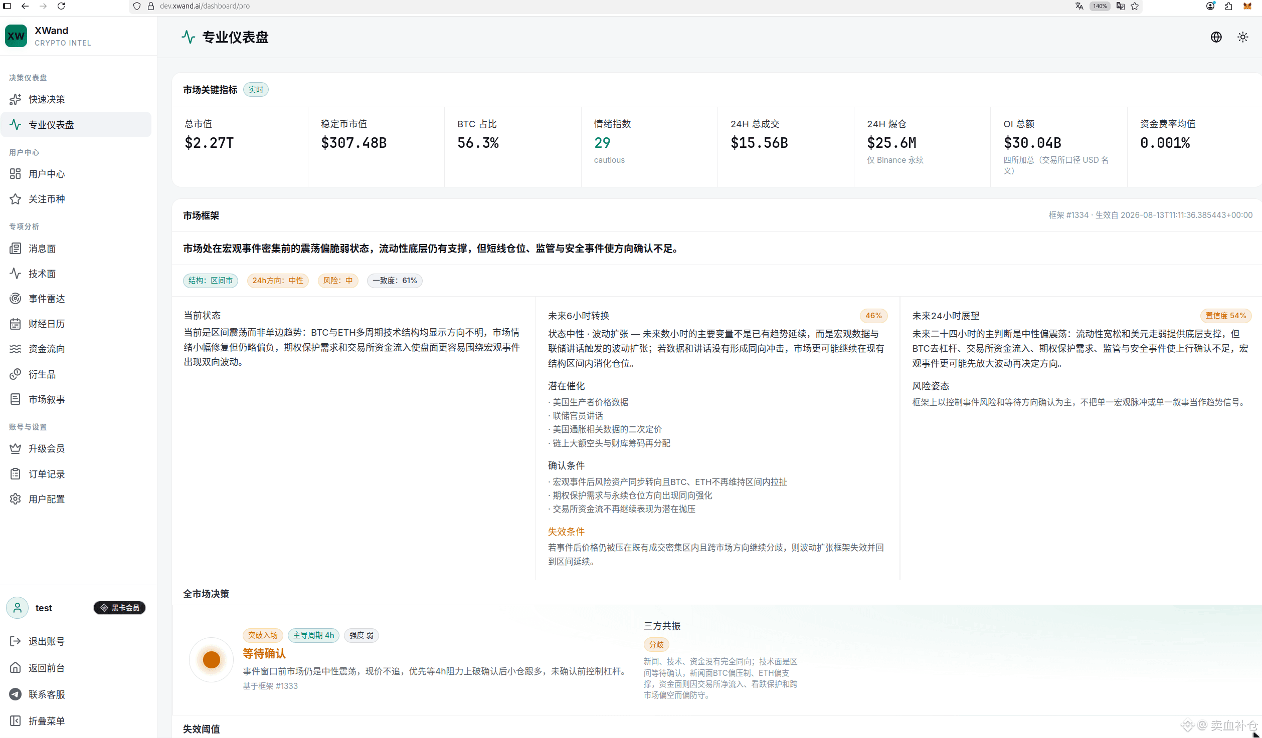The width and height of the screenshot is (1262, 738).
Task: Click the 用户配置 gear icon
Action: coord(16,499)
